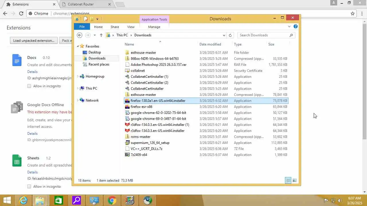Open the File menu in Explorer

(82, 27)
